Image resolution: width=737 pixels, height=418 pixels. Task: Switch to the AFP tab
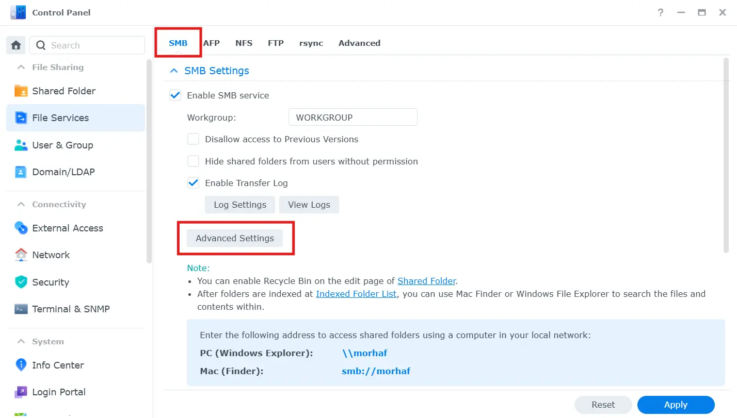[x=212, y=43]
